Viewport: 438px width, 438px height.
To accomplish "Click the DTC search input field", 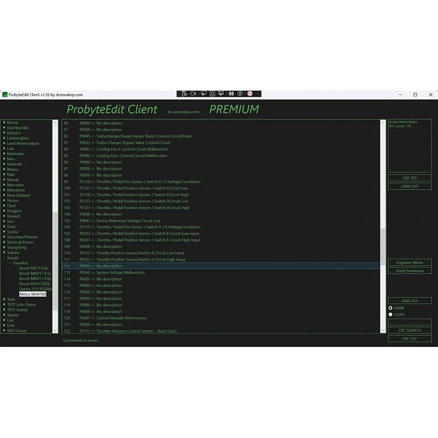I will (410, 322).
